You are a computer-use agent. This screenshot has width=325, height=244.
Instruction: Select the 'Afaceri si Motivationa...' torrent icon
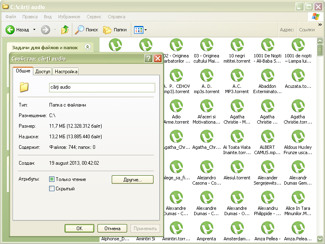(x=207, y=106)
